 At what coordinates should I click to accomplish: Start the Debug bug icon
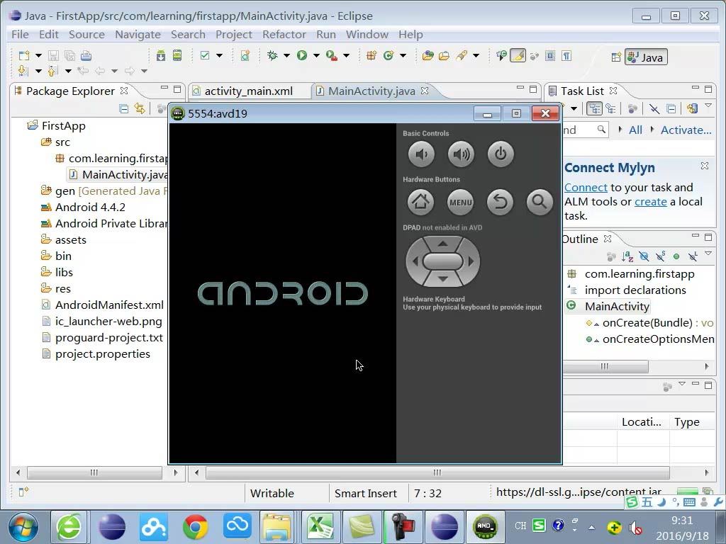point(272,55)
